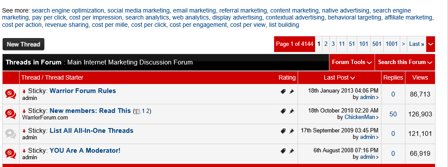Expand the Search this Forum menu
Viewport: 448px width, 167px height.
click(x=405, y=62)
